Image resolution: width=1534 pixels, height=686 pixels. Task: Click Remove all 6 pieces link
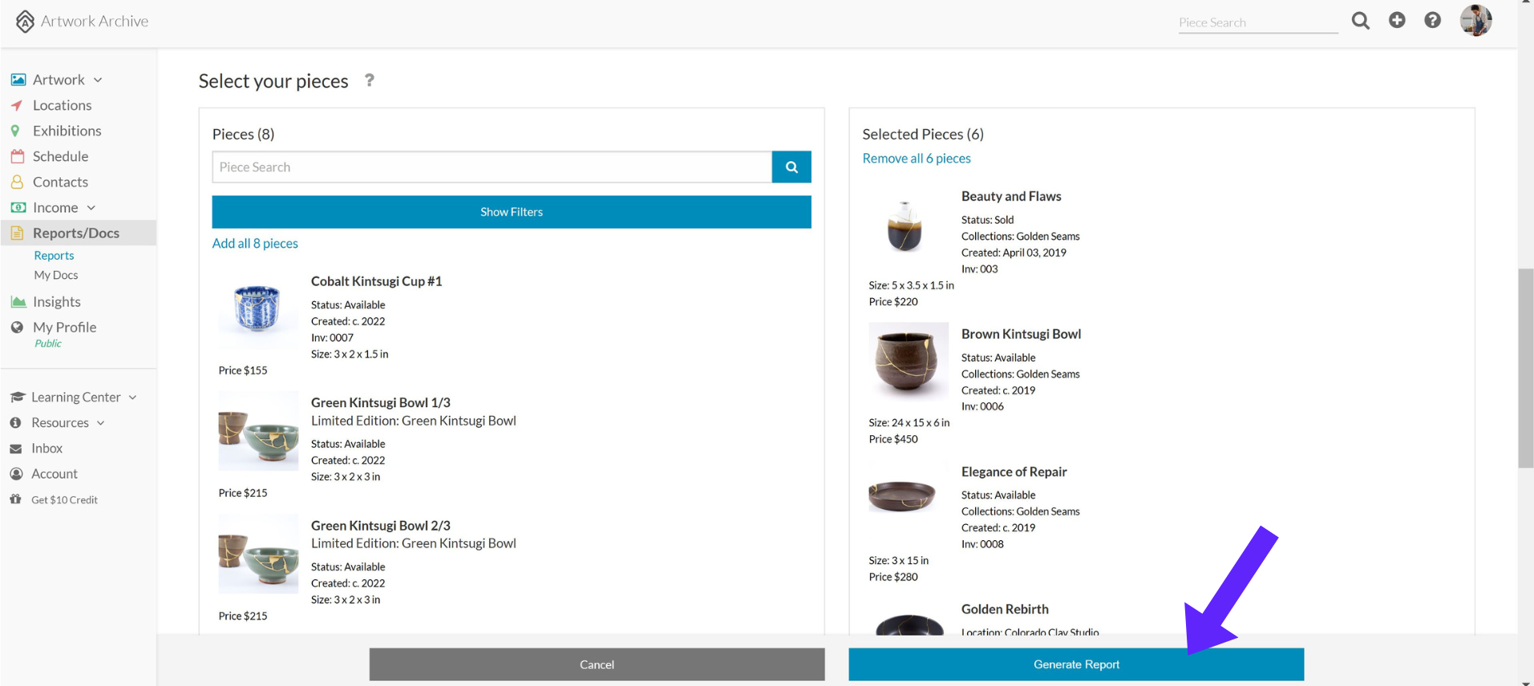(917, 159)
